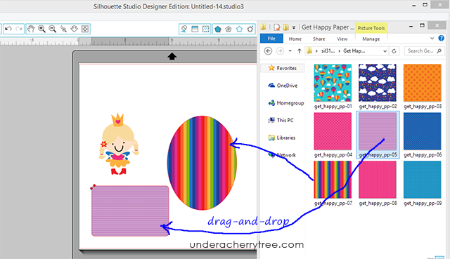Image resolution: width=450 pixels, height=259 pixels.
Task: Select This PC in navigation pane
Action: (x=281, y=120)
